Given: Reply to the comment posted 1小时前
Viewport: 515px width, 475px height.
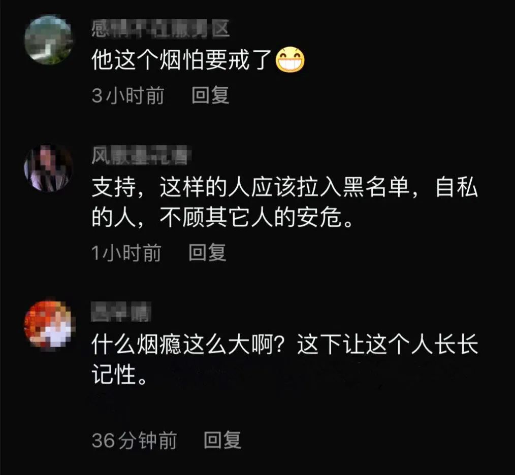Looking at the screenshot, I should 207,252.
